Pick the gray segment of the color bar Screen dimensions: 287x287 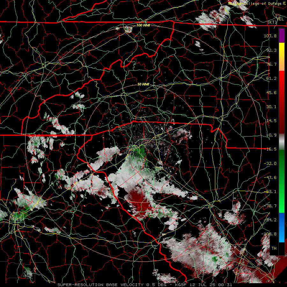point(282,142)
